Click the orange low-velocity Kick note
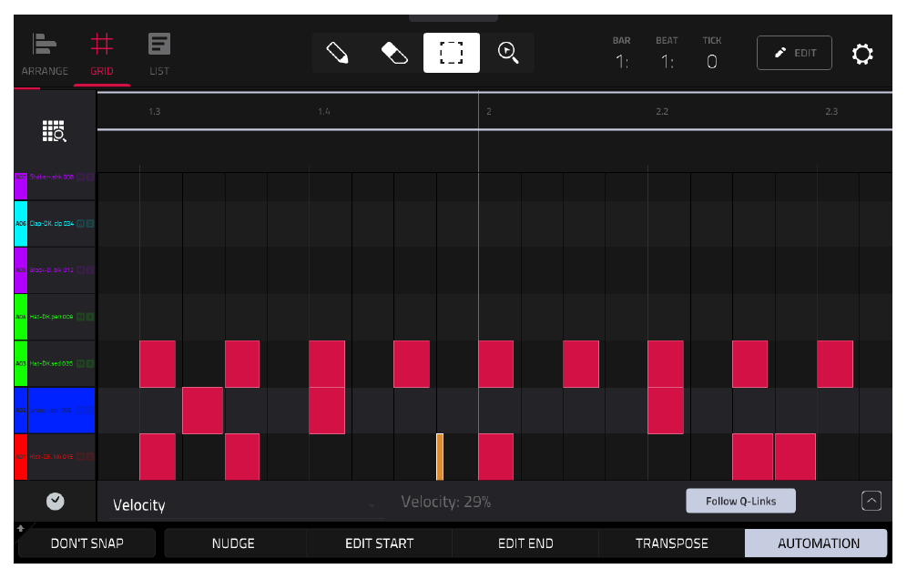The height and width of the screenshot is (579, 907). pos(440,456)
